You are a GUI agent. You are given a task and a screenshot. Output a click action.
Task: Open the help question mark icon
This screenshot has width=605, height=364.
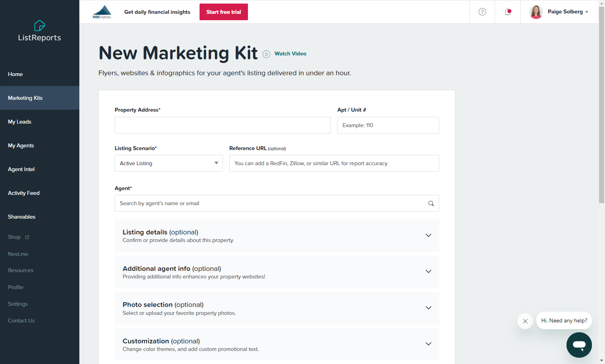tap(482, 12)
